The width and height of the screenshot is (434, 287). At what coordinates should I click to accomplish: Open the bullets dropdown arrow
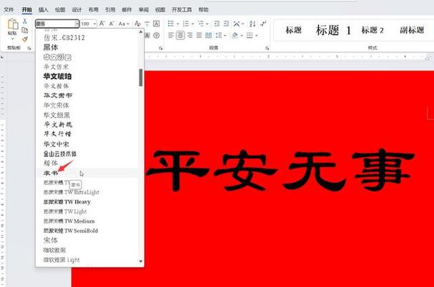(178, 24)
